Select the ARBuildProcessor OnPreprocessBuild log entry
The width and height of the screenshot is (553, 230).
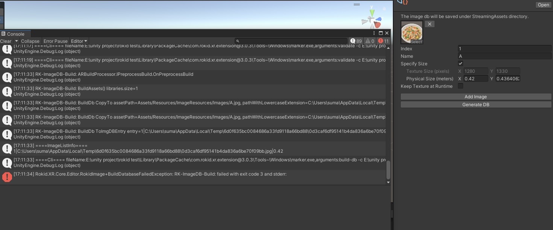(x=193, y=77)
